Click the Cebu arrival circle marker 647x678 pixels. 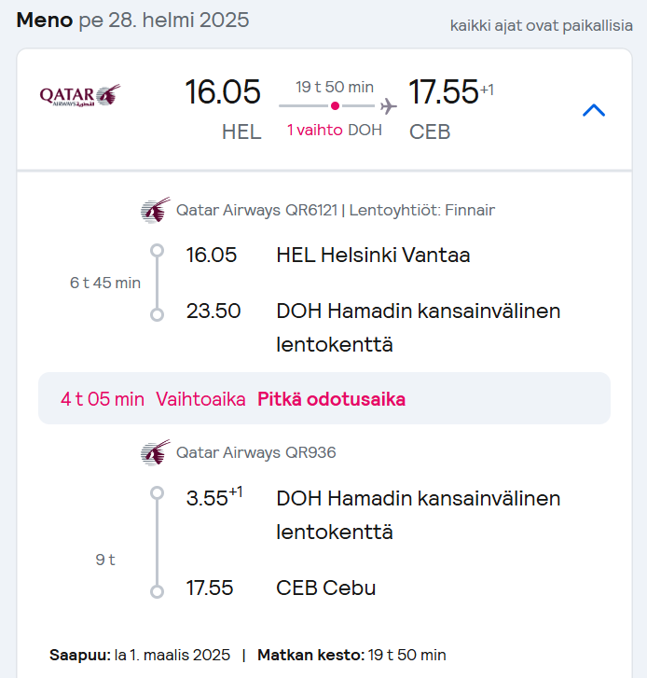(x=157, y=591)
